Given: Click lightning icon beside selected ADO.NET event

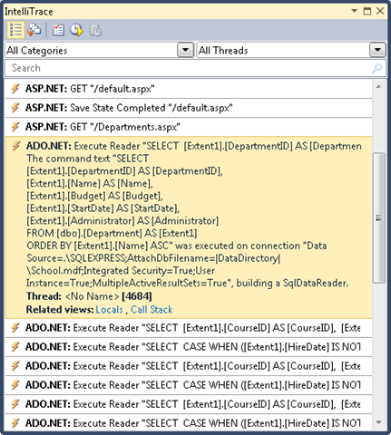Looking at the screenshot, I should click(x=15, y=146).
